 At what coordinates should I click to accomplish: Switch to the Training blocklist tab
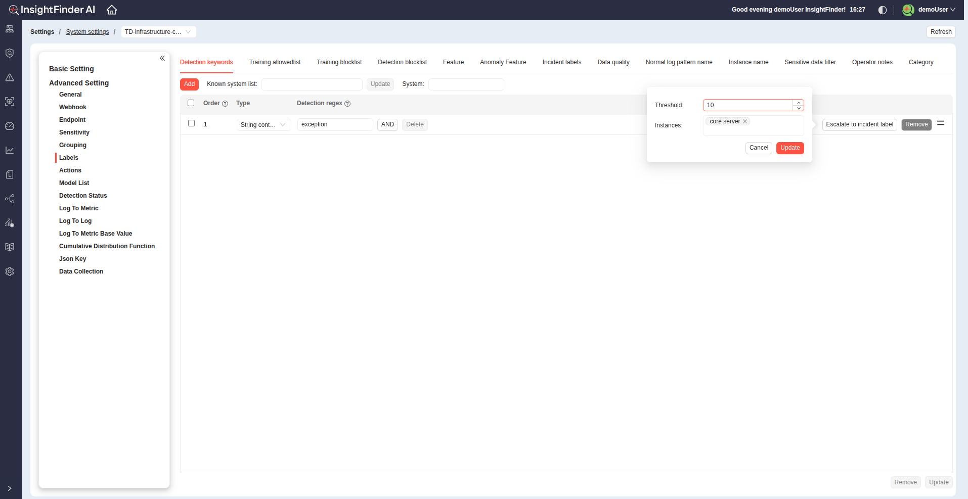pyautogui.click(x=339, y=62)
